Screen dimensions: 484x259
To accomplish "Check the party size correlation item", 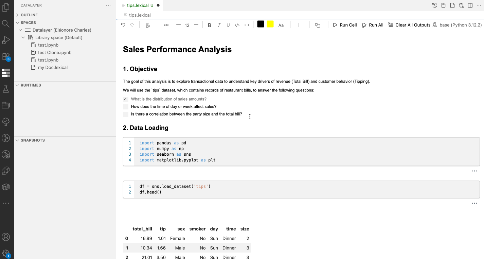I will 126,114.
